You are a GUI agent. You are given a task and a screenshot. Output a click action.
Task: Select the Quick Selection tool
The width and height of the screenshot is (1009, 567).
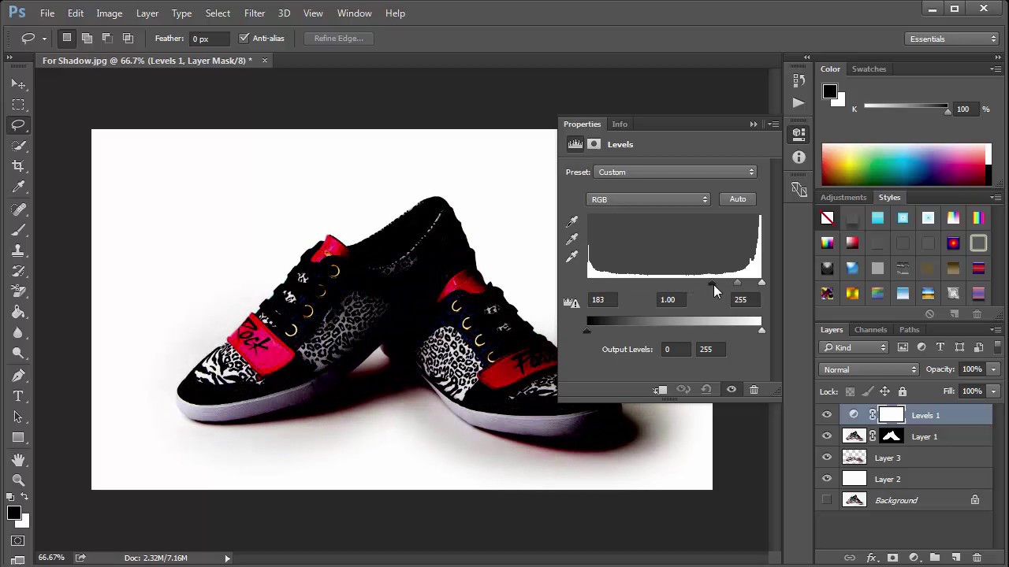[18, 145]
